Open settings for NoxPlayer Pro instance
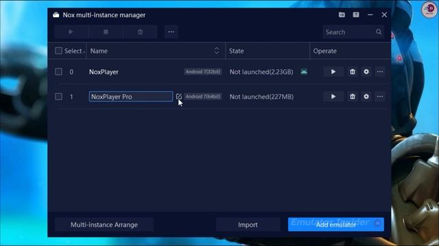439x246 pixels. pyautogui.click(x=366, y=96)
